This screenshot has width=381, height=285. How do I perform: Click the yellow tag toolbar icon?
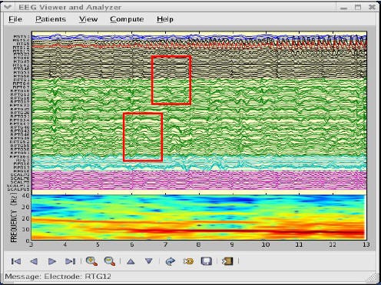pos(188,261)
